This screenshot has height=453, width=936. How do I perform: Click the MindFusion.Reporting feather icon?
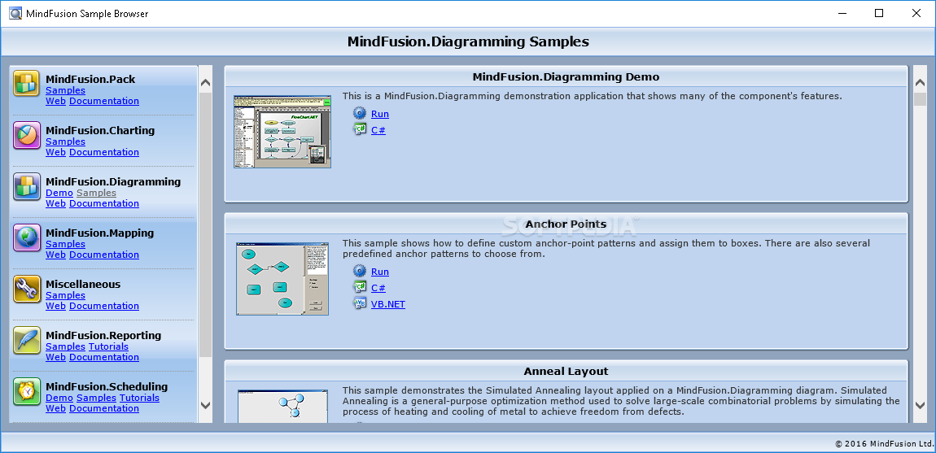27,340
